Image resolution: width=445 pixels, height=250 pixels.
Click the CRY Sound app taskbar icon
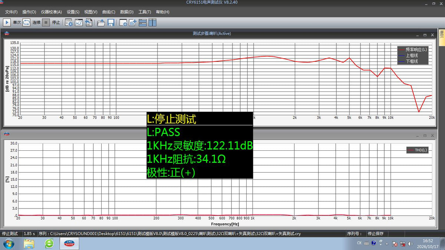click(x=69, y=244)
